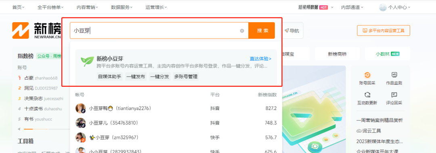Click the 新榜 NEWRANK logo
This screenshot has height=153, width=436.
tap(37, 30)
